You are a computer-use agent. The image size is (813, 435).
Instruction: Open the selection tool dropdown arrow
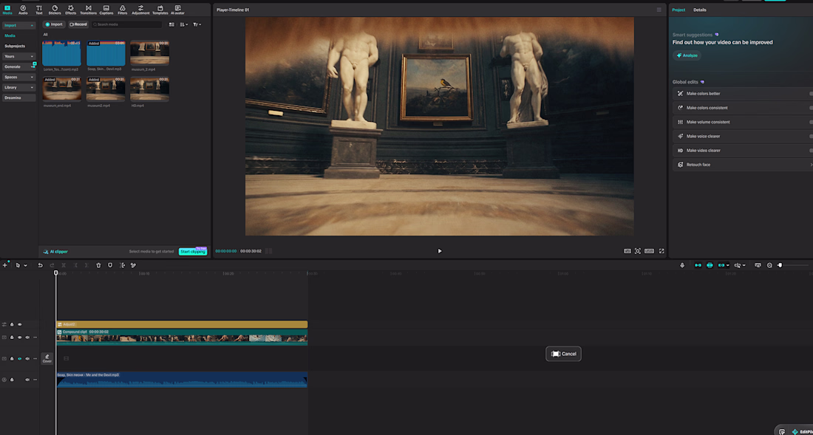click(25, 265)
